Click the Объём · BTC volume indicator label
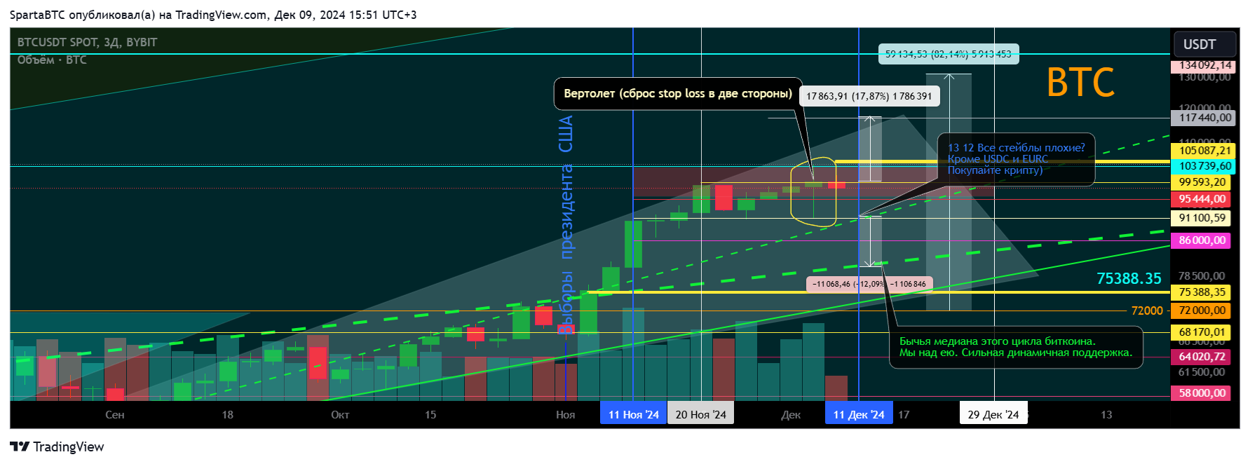The width and height of the screenshot is (1250, 464). (x=53, y=60)
